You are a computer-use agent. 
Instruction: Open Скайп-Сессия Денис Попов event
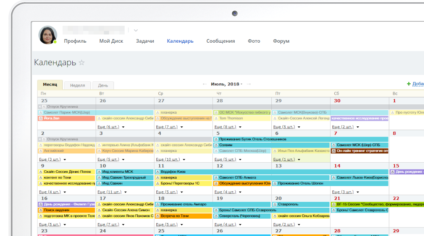point(67,172)
